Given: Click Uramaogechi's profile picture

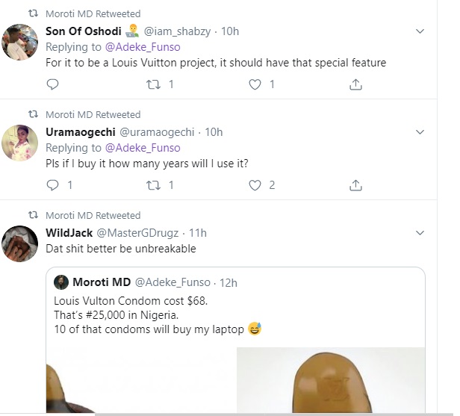Looking at the screenshot, I should (x=21, y=143).
